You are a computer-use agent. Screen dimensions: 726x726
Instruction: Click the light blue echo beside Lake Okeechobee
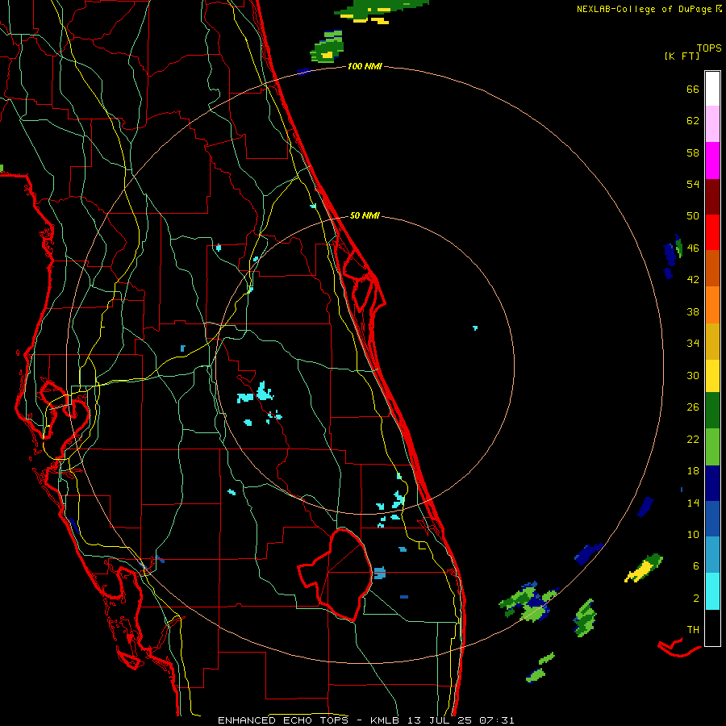coord(380,573)
